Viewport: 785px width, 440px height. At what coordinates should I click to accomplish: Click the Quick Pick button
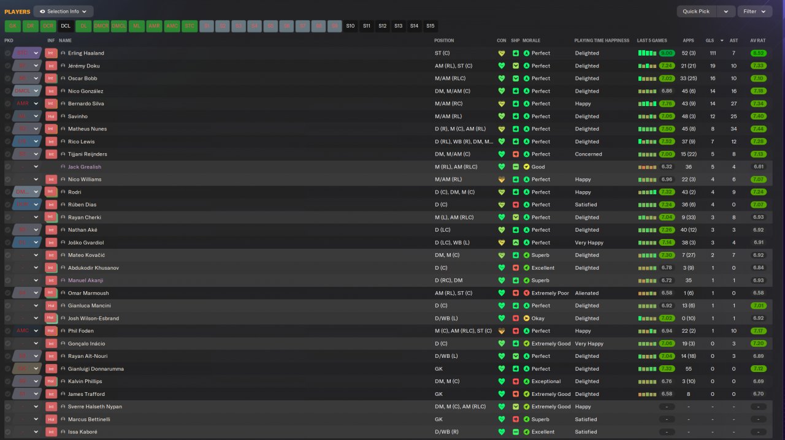tap(696, 11)
